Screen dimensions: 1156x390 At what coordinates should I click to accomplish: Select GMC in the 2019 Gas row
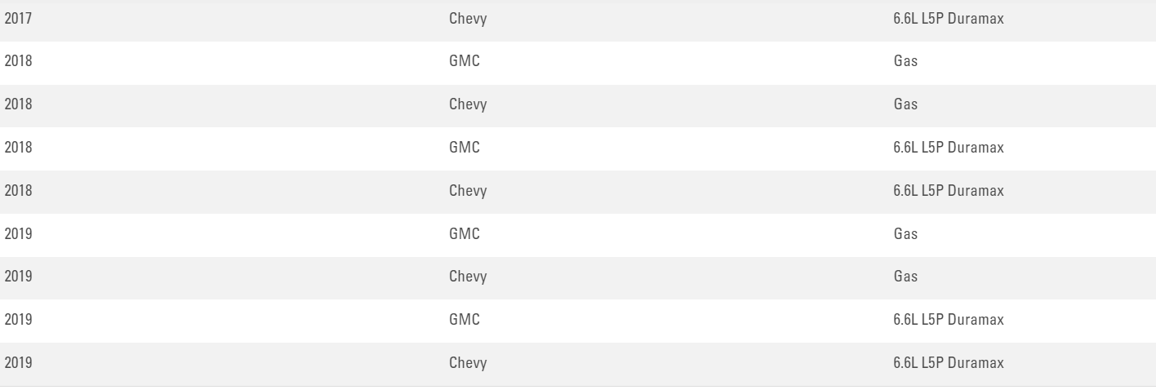click(465, 234)
